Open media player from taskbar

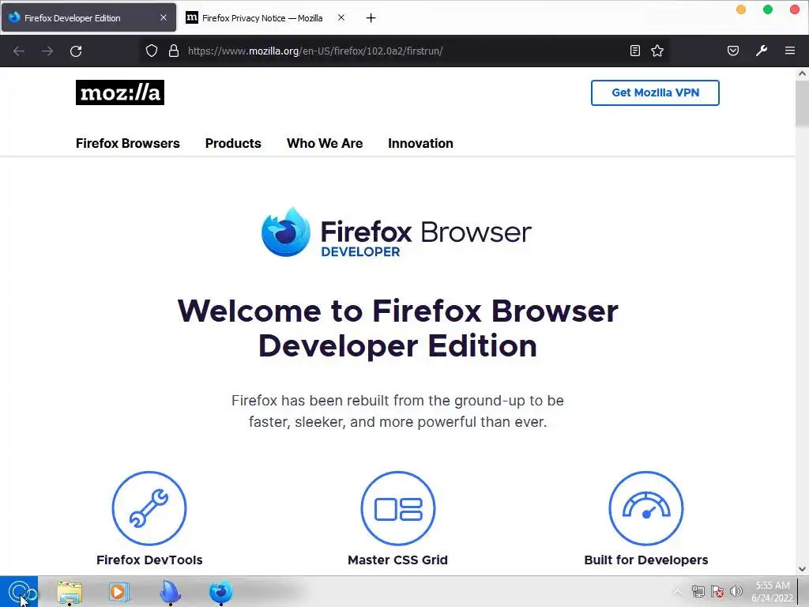(119, 592)
